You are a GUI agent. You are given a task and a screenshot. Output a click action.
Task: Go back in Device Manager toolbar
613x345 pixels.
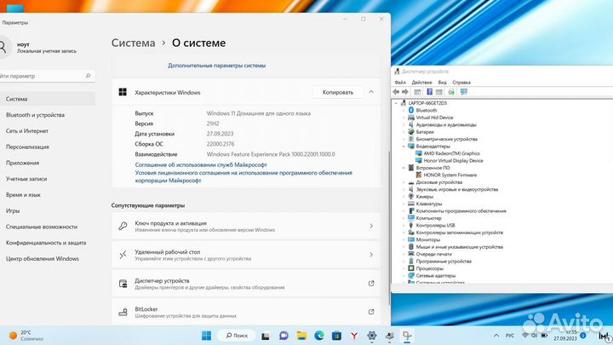click(x=396, y=92)
